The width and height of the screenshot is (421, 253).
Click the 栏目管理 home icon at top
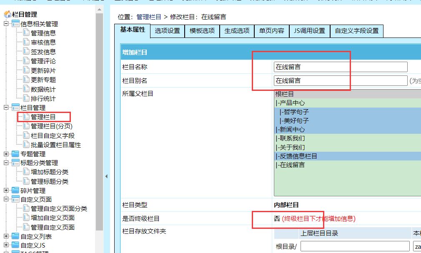(8, 15)
